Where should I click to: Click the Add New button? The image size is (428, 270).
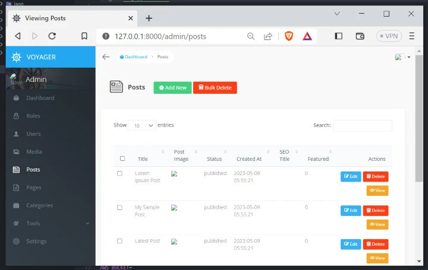coord(172,87)
